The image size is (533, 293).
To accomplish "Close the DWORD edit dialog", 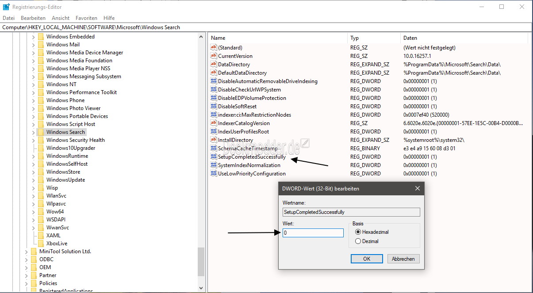I will tap(417, 189).
